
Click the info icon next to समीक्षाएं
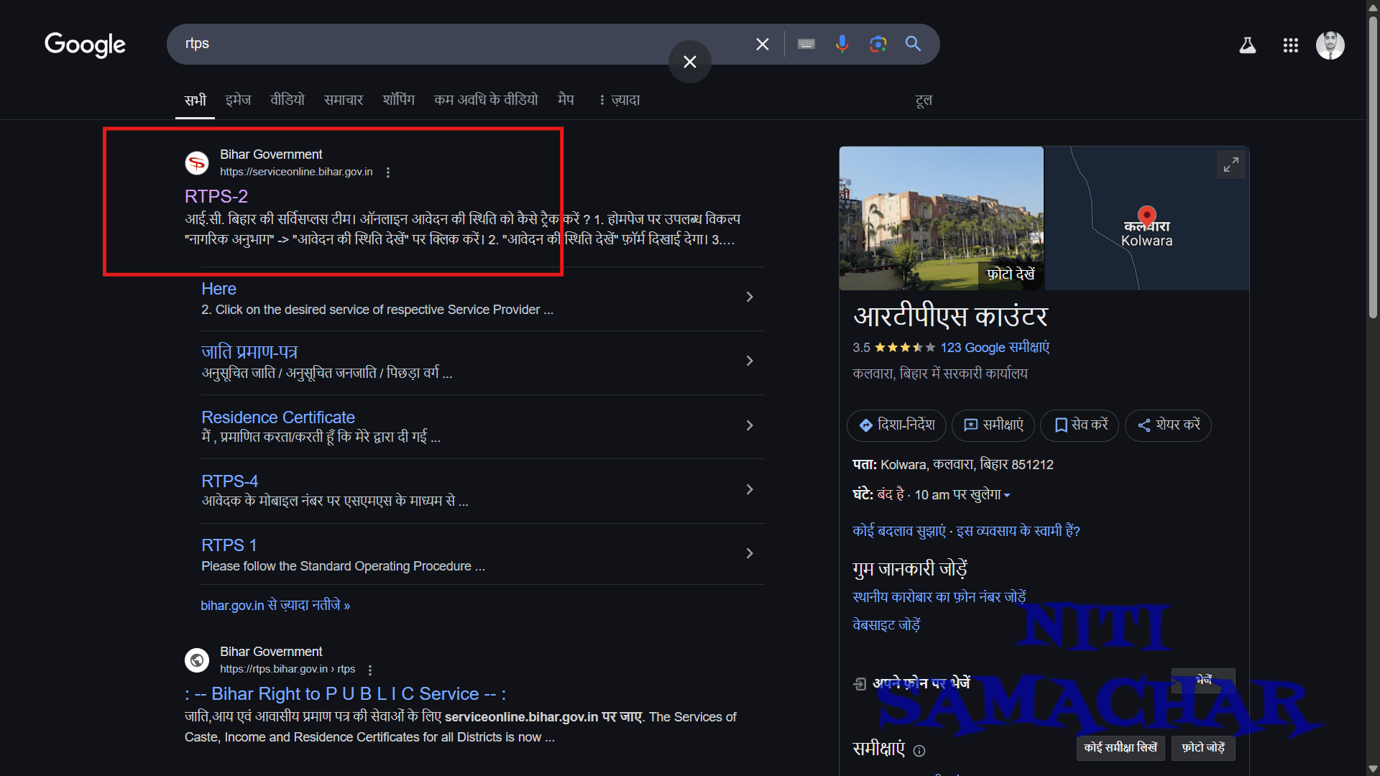[x=919, y=751]
